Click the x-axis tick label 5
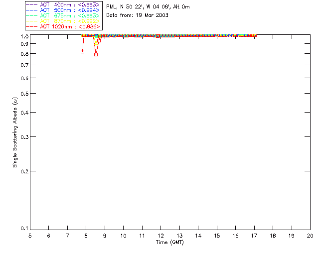Viewport: 319px width, 255px height. [x=30, y=236]
